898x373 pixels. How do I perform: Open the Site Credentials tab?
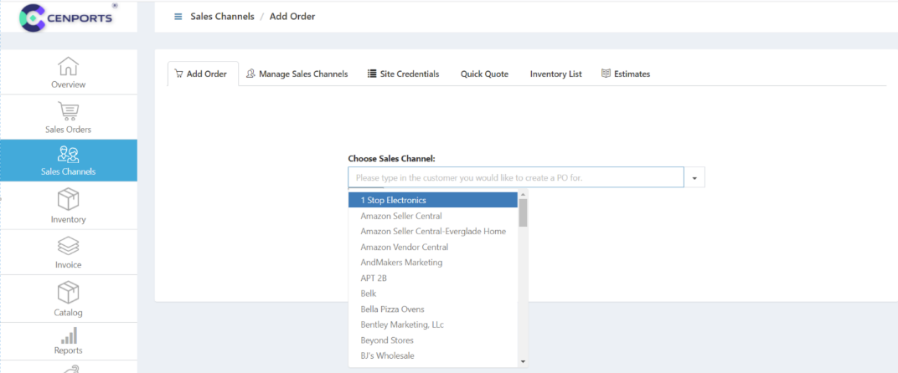[403, 74]
